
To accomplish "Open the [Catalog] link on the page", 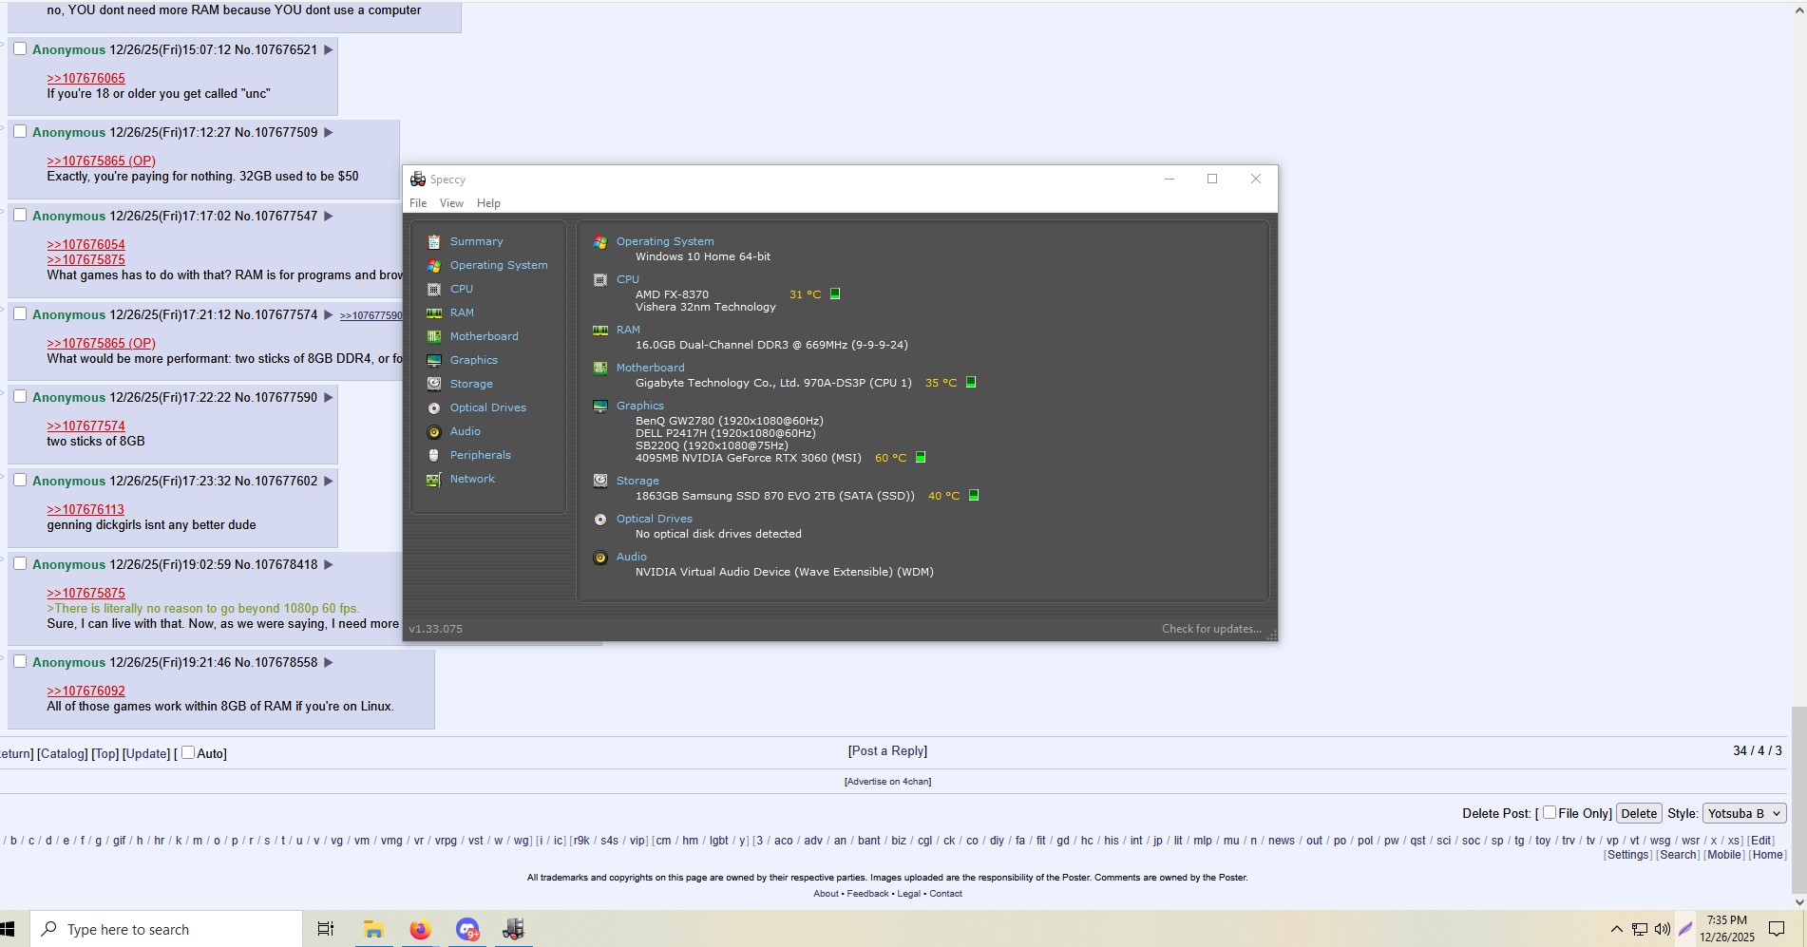I will 63,753.
